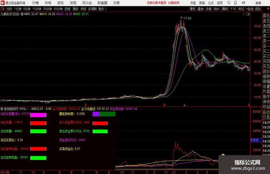Viewport: 270px width, 174px height.
Task: Toggle the side panel layout icon at chart top-right
Action: coord(248,14)
